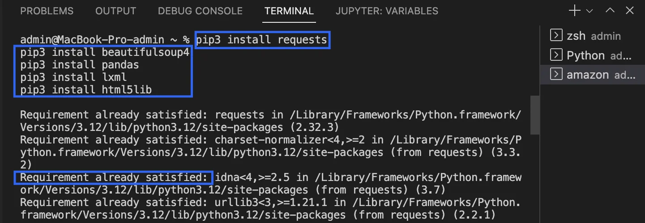Click the terminal vertical scrollbar thumb
645x223 pixels.
tap(534, 114)
